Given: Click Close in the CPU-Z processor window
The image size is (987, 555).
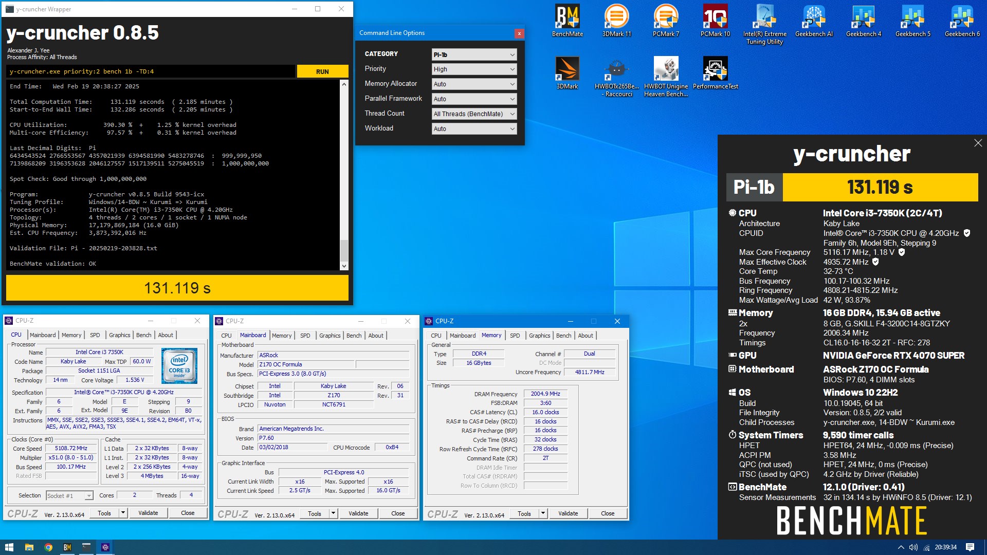Looking at the screenshot, I should pyautogui.click(x=188, y=513).
